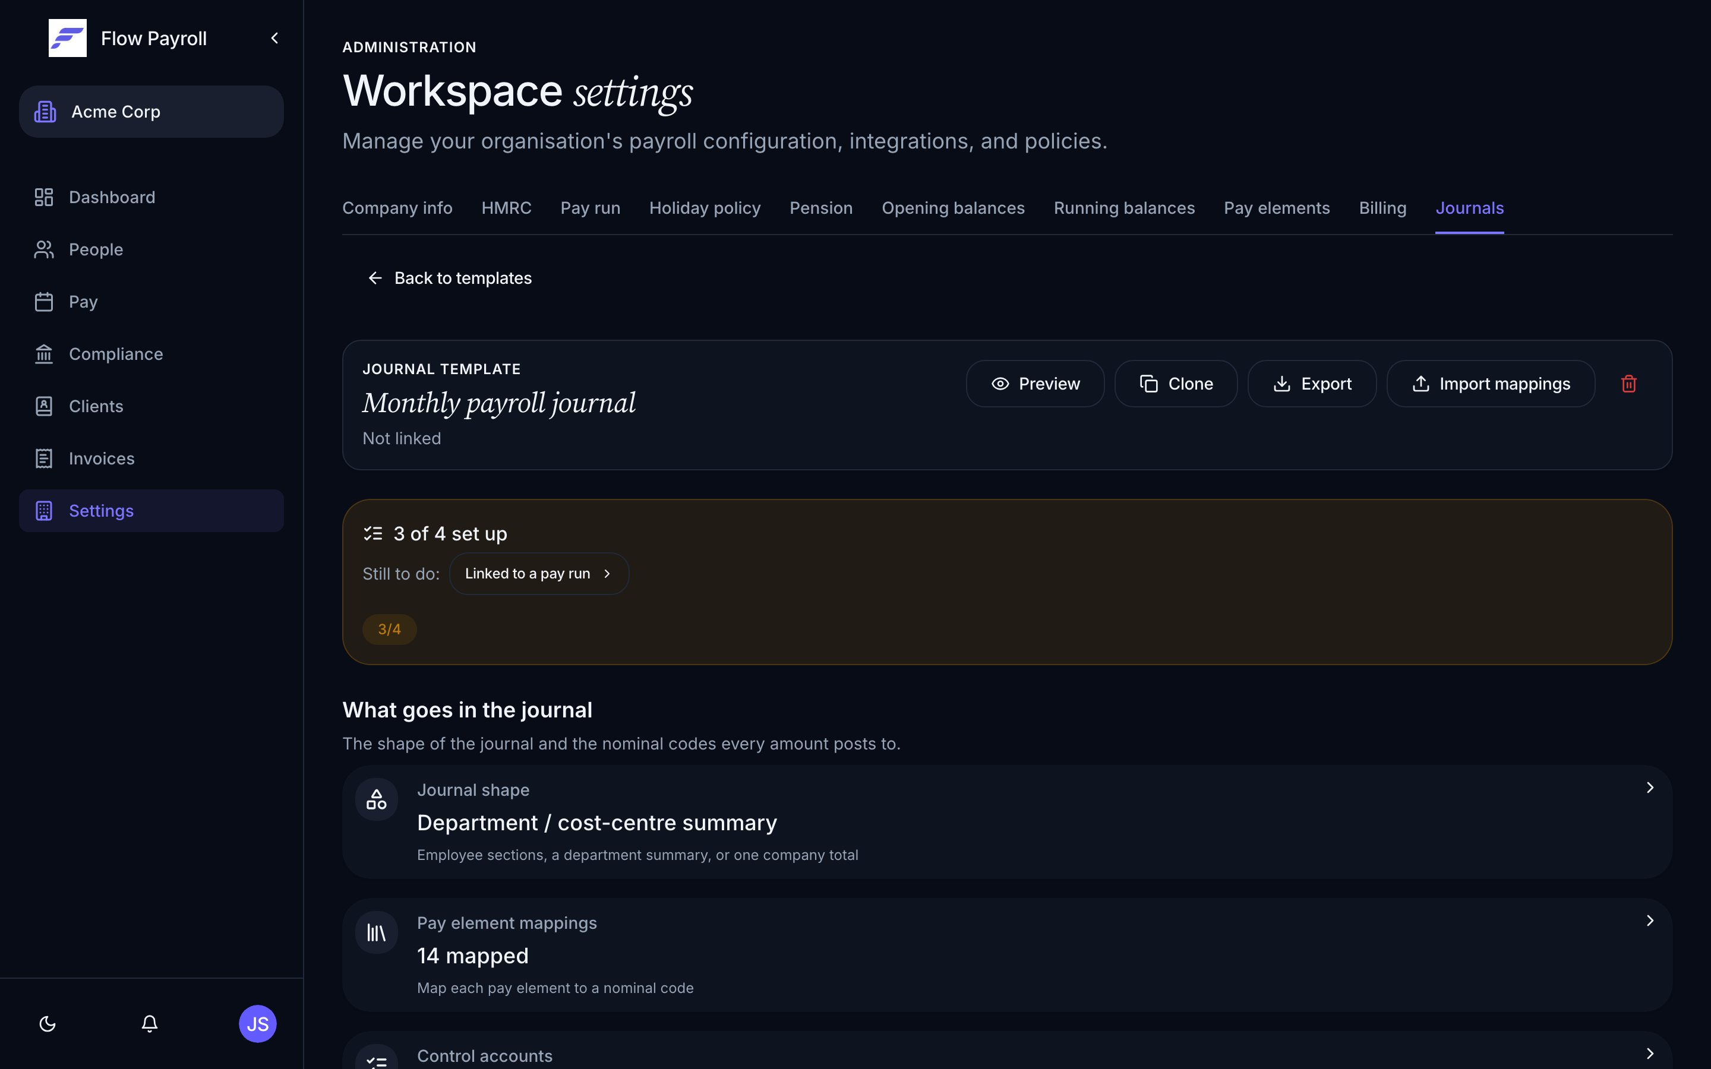Click the Invoices receipt icon
Screen dimensions: 1711x1069
click(44, 459)
